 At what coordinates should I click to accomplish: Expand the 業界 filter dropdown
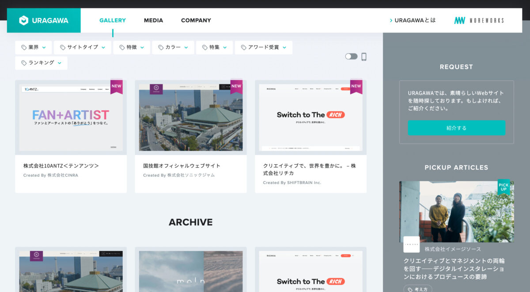34,48
